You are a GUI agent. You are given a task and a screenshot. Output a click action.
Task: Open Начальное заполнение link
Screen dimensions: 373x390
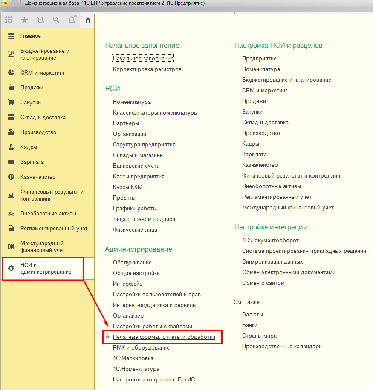click(143, 58)
